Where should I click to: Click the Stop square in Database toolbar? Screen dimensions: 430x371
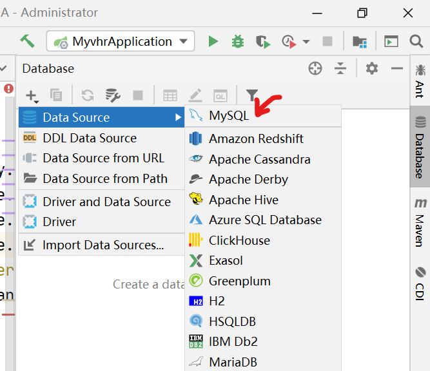138,95
